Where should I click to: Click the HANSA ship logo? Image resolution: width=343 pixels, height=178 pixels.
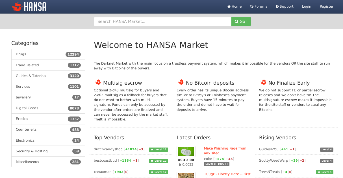[17, 6]
